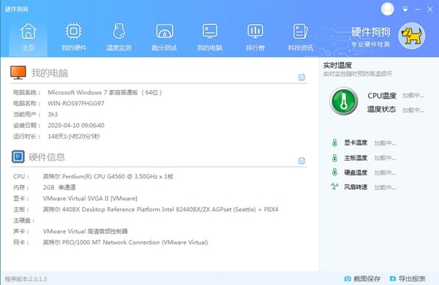Close the 硬件狗狗 window

point(430,9)
